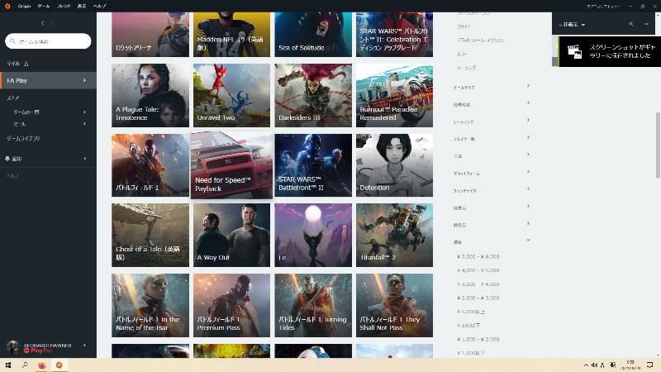Image resolution: width=661 pixels, height=372 pixels.
Task: Open the 表示 menu in the menu bar
Action: [x=82, y=6]
